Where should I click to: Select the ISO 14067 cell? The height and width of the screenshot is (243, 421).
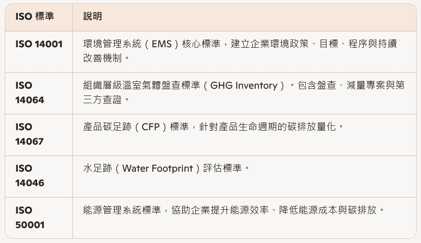pyautogui.click(x=30, y=134)
